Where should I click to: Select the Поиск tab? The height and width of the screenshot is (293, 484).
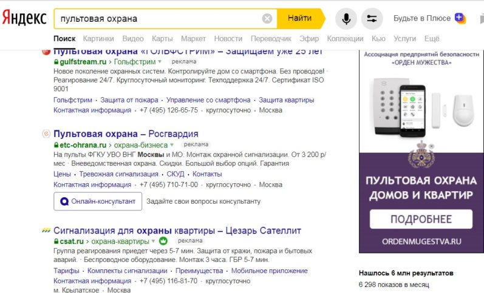(64, 39)
